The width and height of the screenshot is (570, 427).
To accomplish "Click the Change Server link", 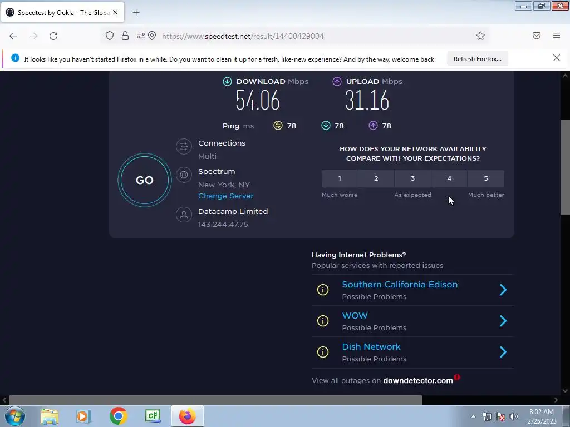I will [x=226, y=196].
